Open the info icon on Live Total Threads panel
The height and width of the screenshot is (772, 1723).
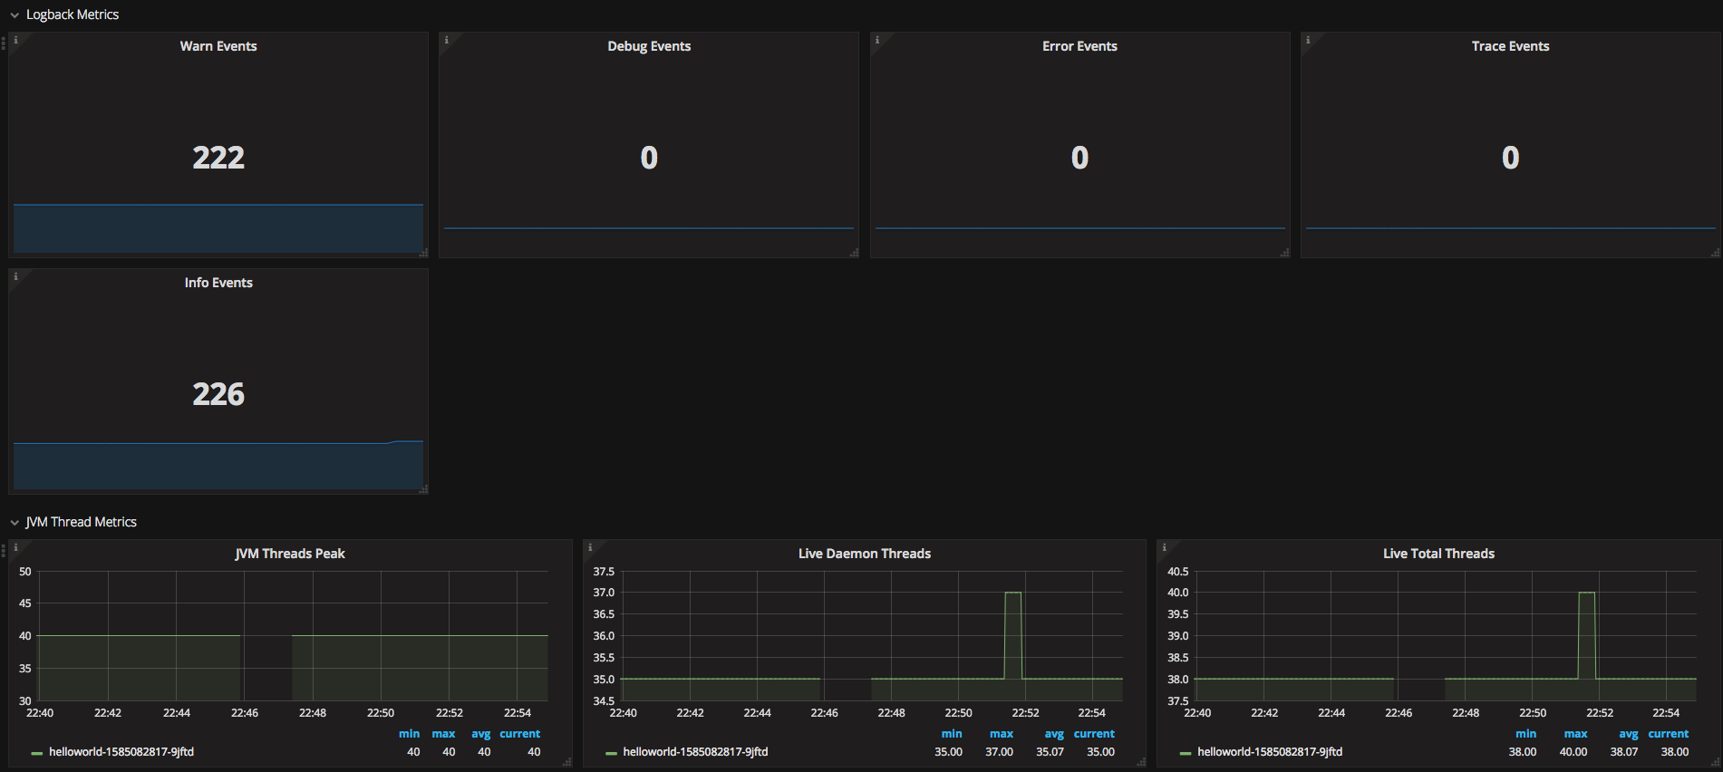pos(1164,547)
